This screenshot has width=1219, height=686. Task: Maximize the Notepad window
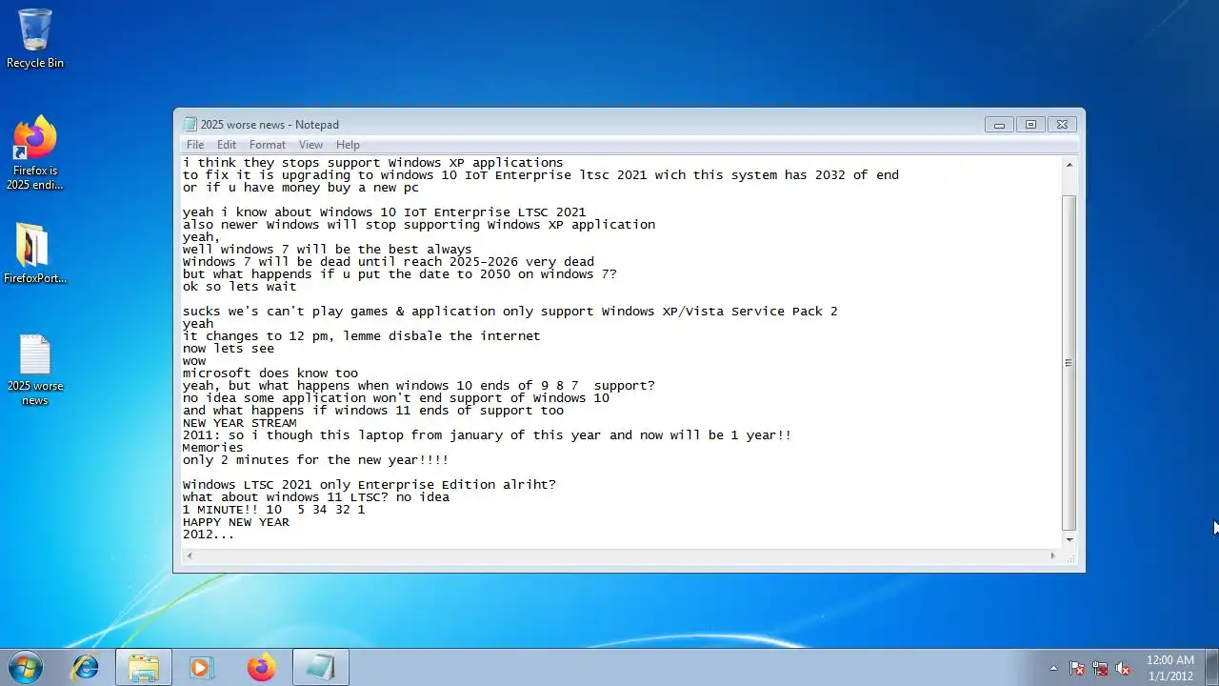(1030, 124)
